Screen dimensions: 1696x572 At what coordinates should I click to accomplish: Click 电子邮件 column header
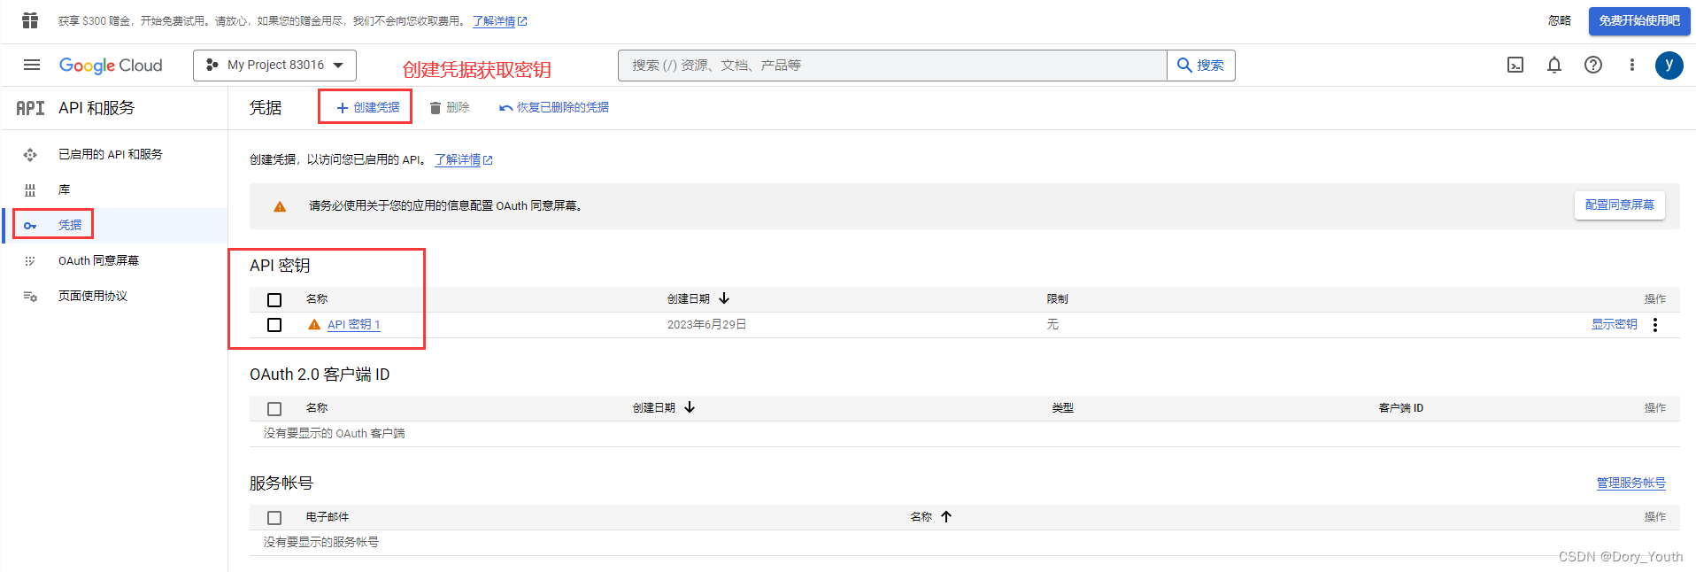pyautogui.click(x=328, y=517)
